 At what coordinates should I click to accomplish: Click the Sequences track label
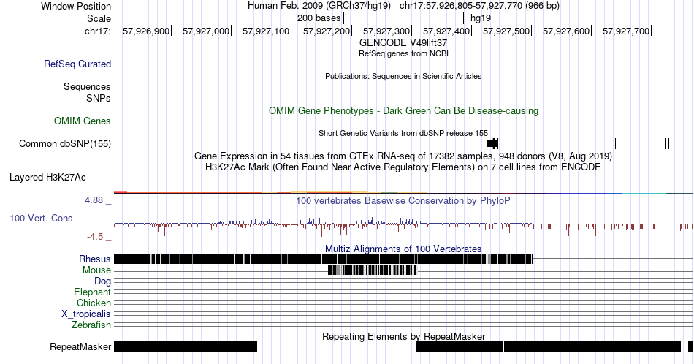click(87, 86)
